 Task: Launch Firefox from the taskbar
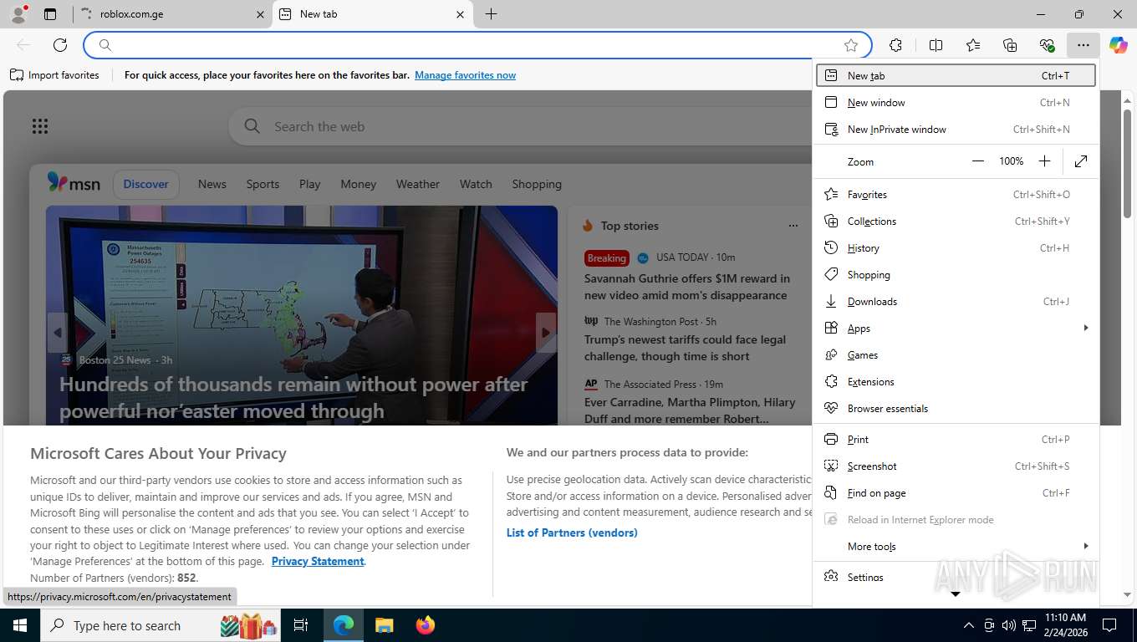pos(426,625)
